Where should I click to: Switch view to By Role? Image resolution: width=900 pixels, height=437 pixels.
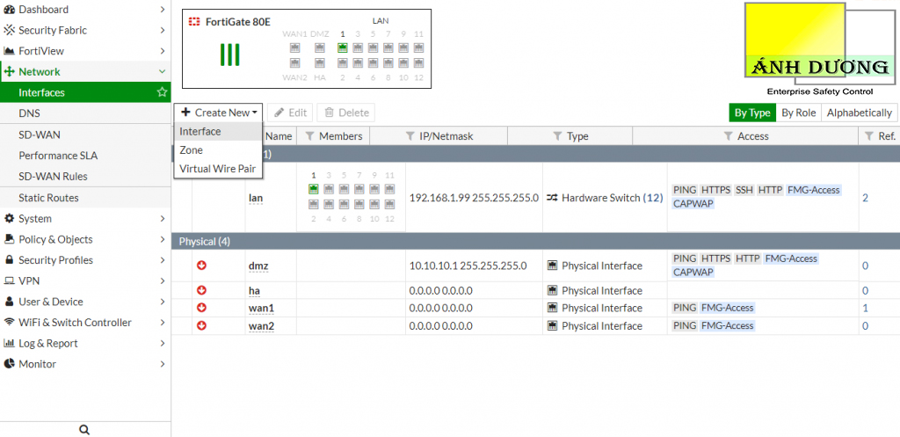coord(798,113)
